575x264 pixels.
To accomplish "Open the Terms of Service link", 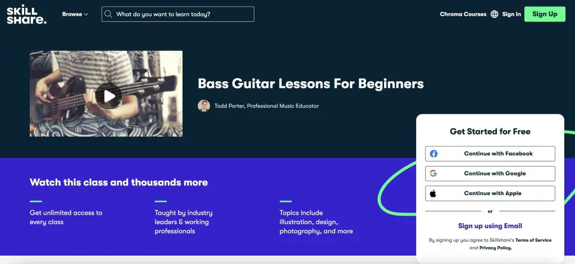I will click(533, 240).
